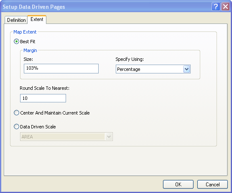The height and width of the screenshot is (193, 232).
Task: Click the Data Driven Scale label
Action: click(x=38, y=127)
